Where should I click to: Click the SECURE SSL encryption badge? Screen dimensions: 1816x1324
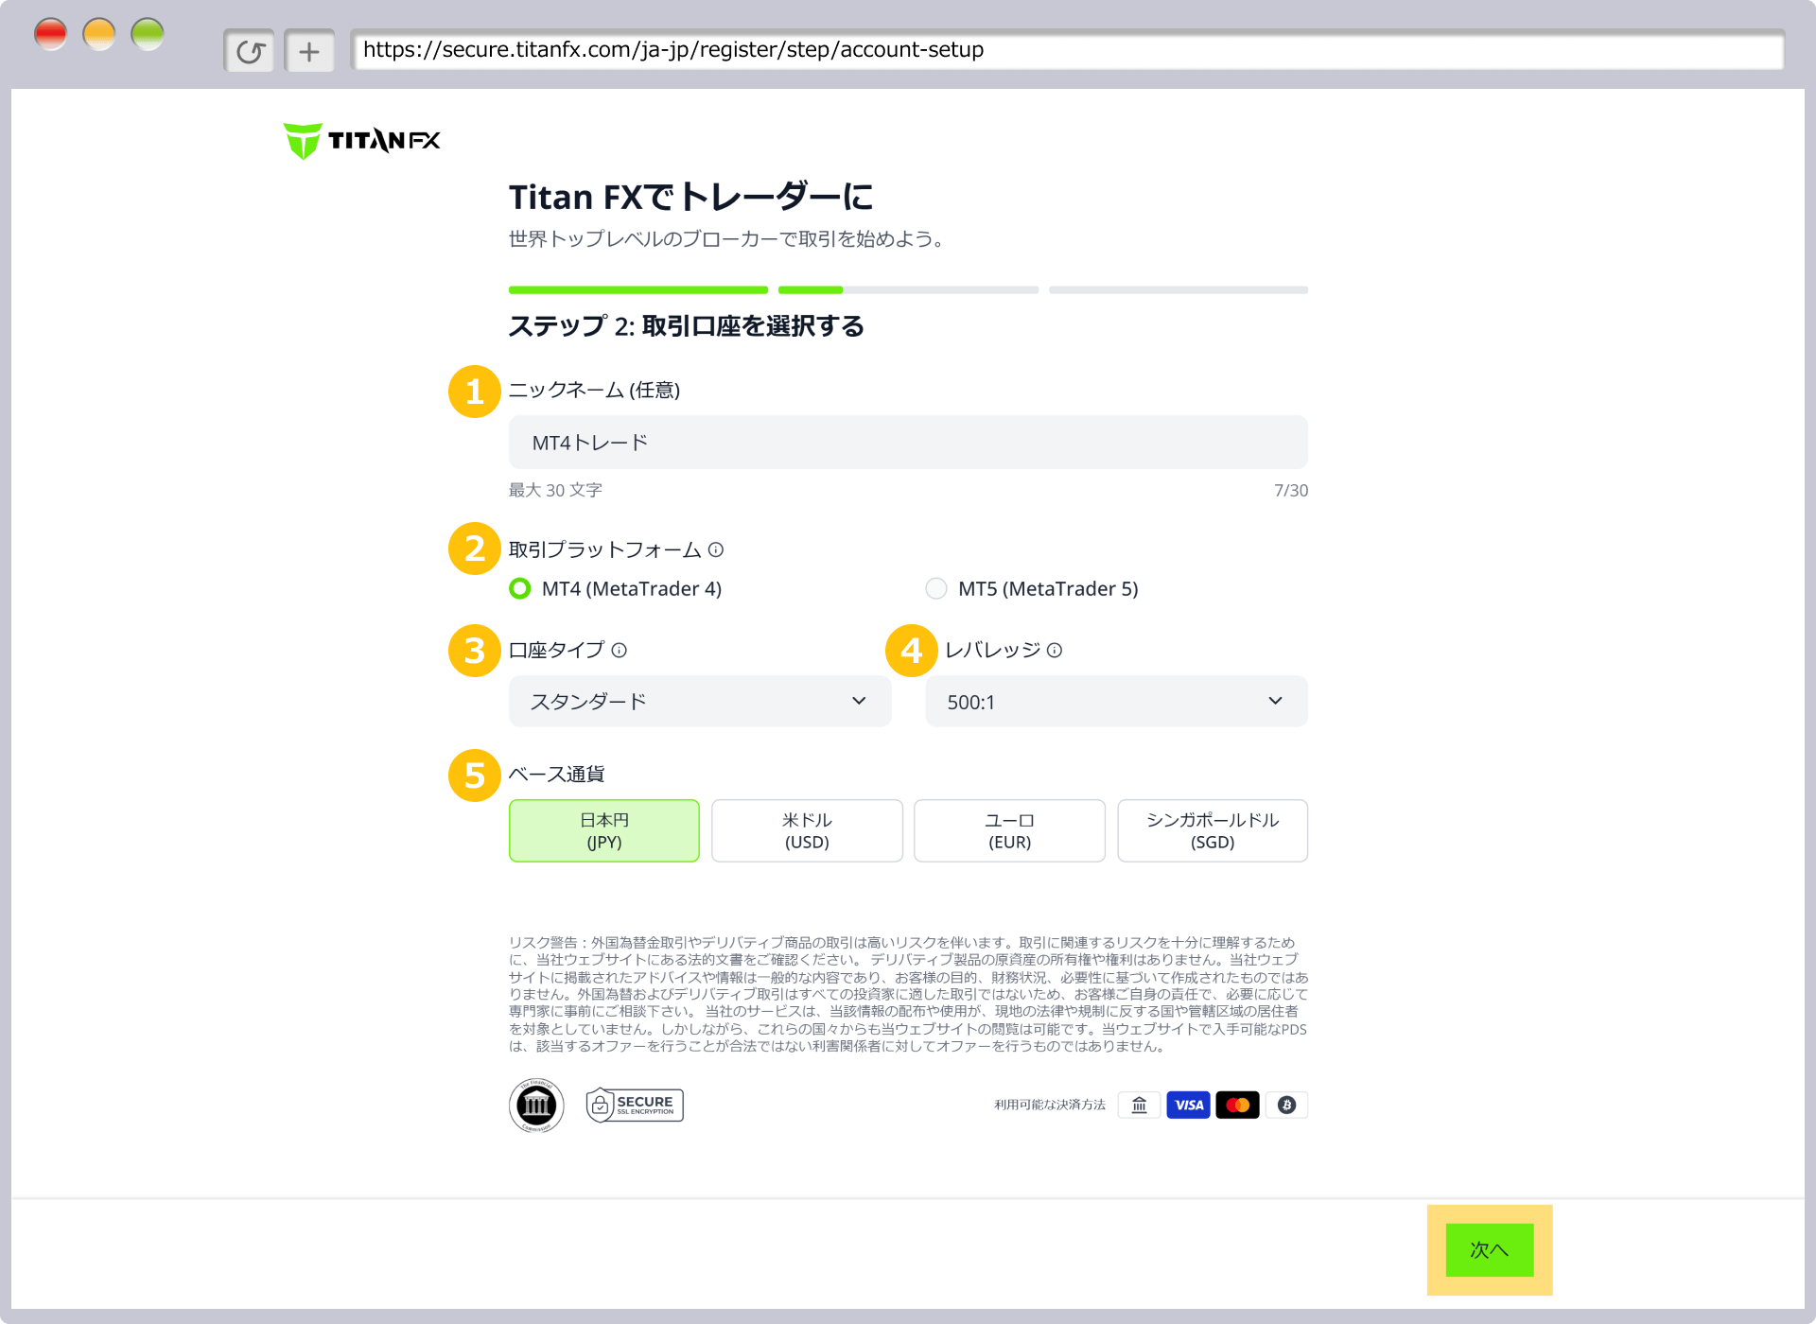point(635,1105)
